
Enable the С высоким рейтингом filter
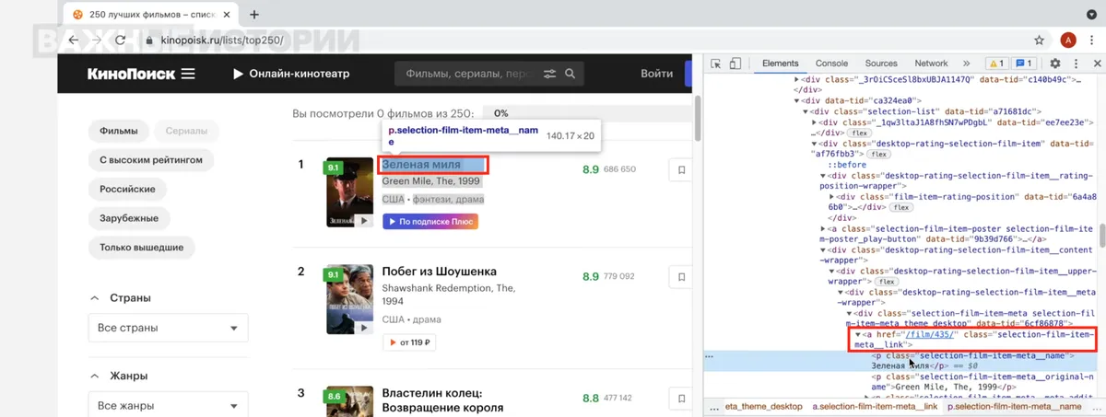(150, 160)
